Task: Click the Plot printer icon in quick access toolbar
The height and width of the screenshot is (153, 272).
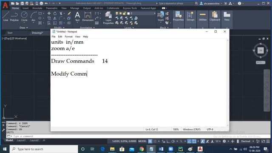Action: coord(41,3)
